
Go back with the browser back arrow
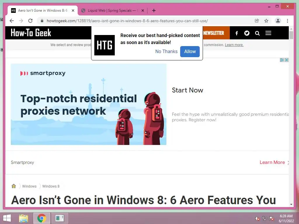click(12, 21)
